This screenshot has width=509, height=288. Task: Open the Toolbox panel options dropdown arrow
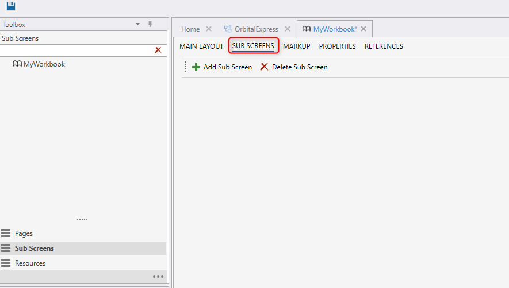137,24
